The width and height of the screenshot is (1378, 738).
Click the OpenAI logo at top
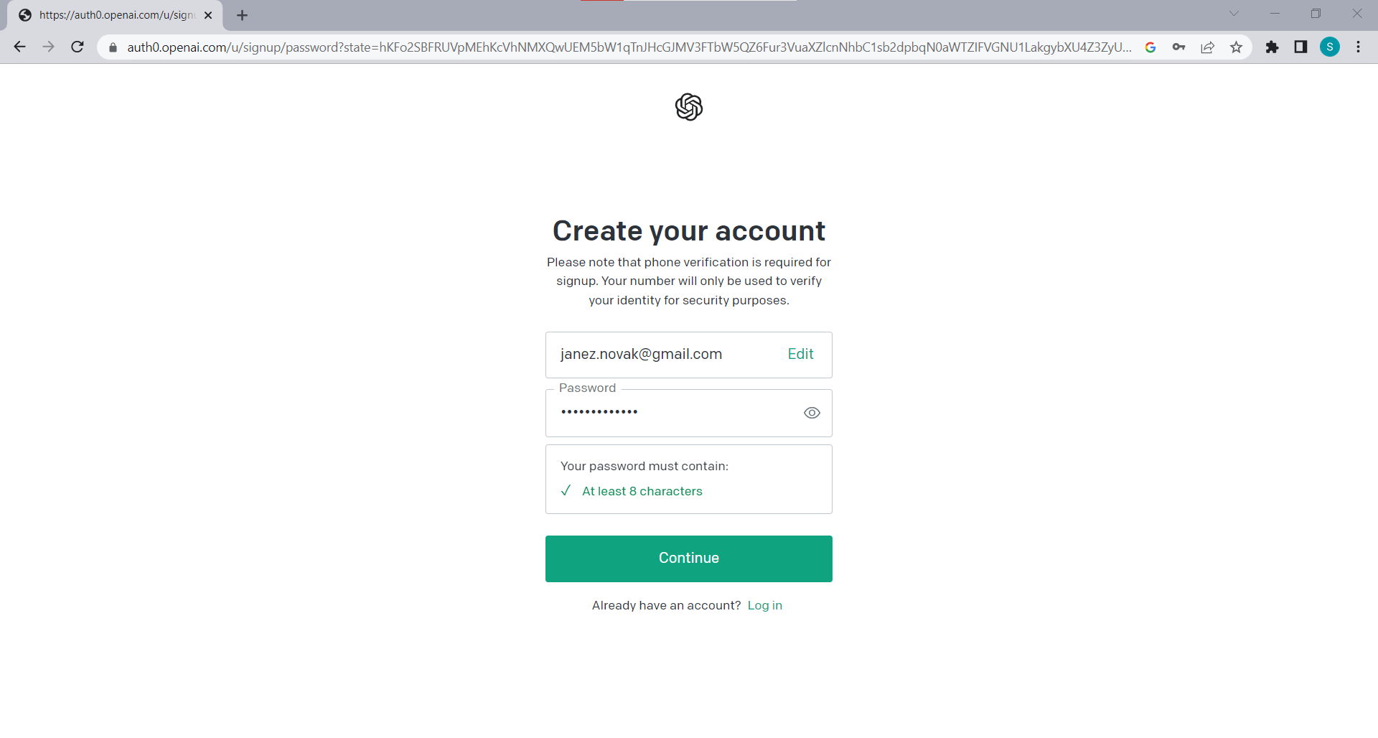pos(689,107)
